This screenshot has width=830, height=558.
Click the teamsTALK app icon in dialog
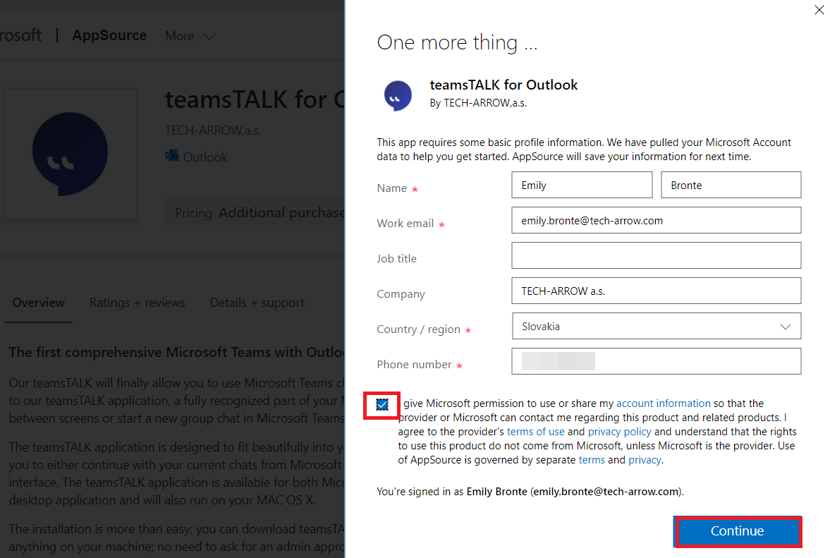pyautogui.click(x=398, y=95)
